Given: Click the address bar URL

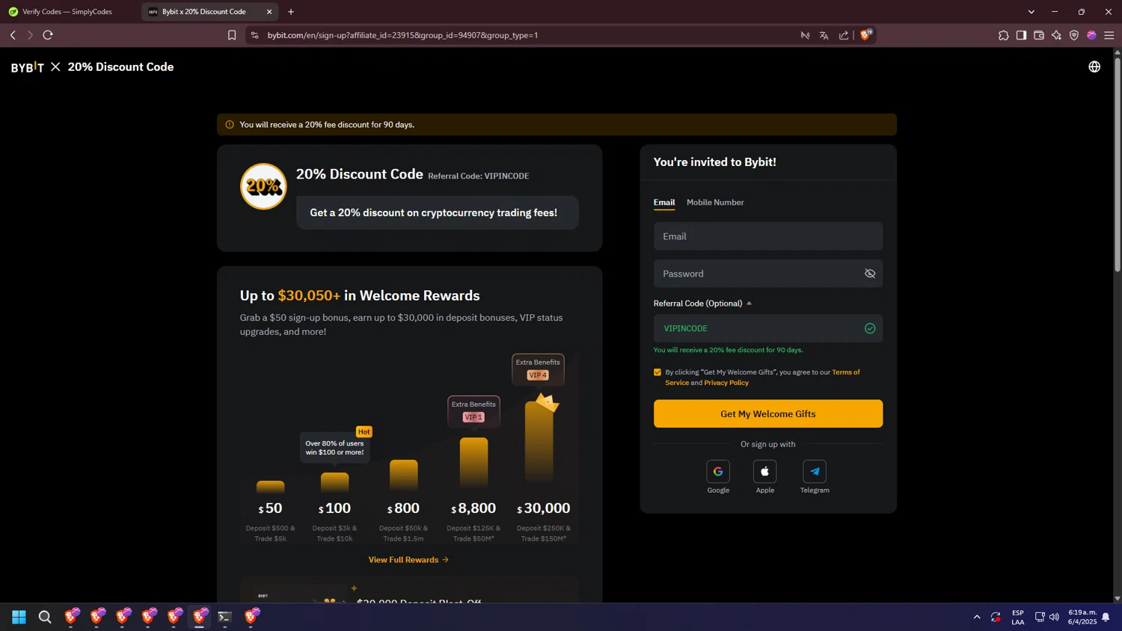Looking at the screenshot, I should [x=402, y=35].
